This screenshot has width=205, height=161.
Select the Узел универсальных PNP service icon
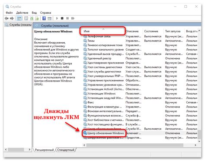tap(85, 76)
